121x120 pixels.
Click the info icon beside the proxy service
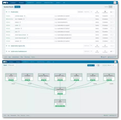pos(19,32)
